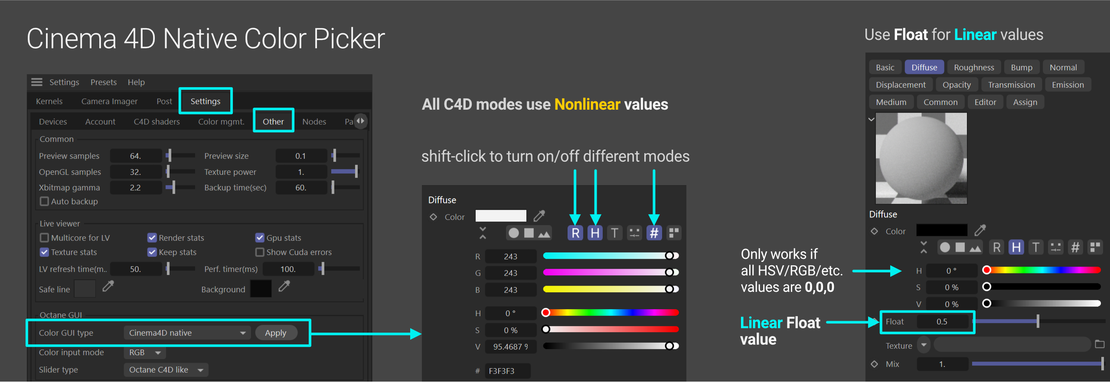Toggle the Multicore for LV checkbox
The width and height of the screenshot is (1110, 382).
pyautogui.click(x=44, y=238)
